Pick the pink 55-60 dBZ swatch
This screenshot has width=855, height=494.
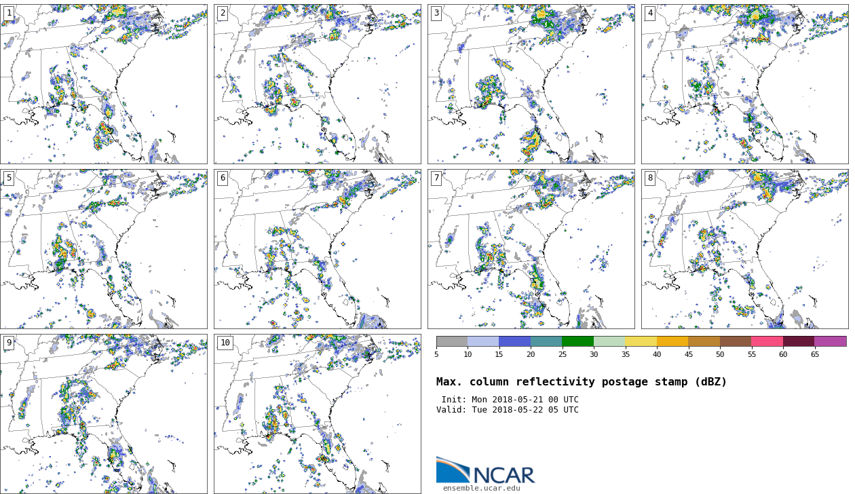coord(767,341)
